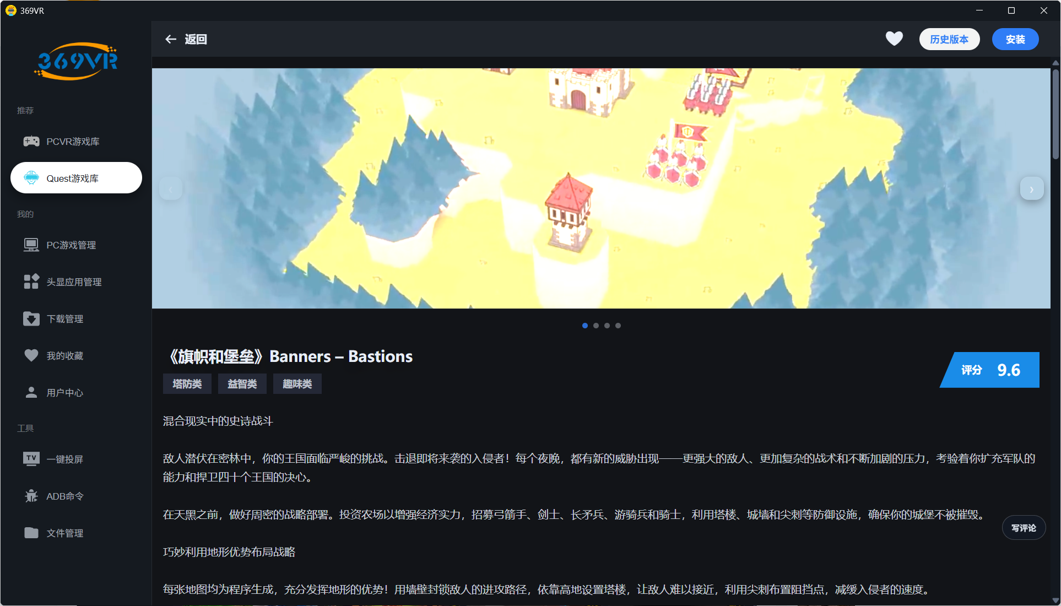Select the 益智类 category tag
The image size is (1061, 606).
point(242,383)
